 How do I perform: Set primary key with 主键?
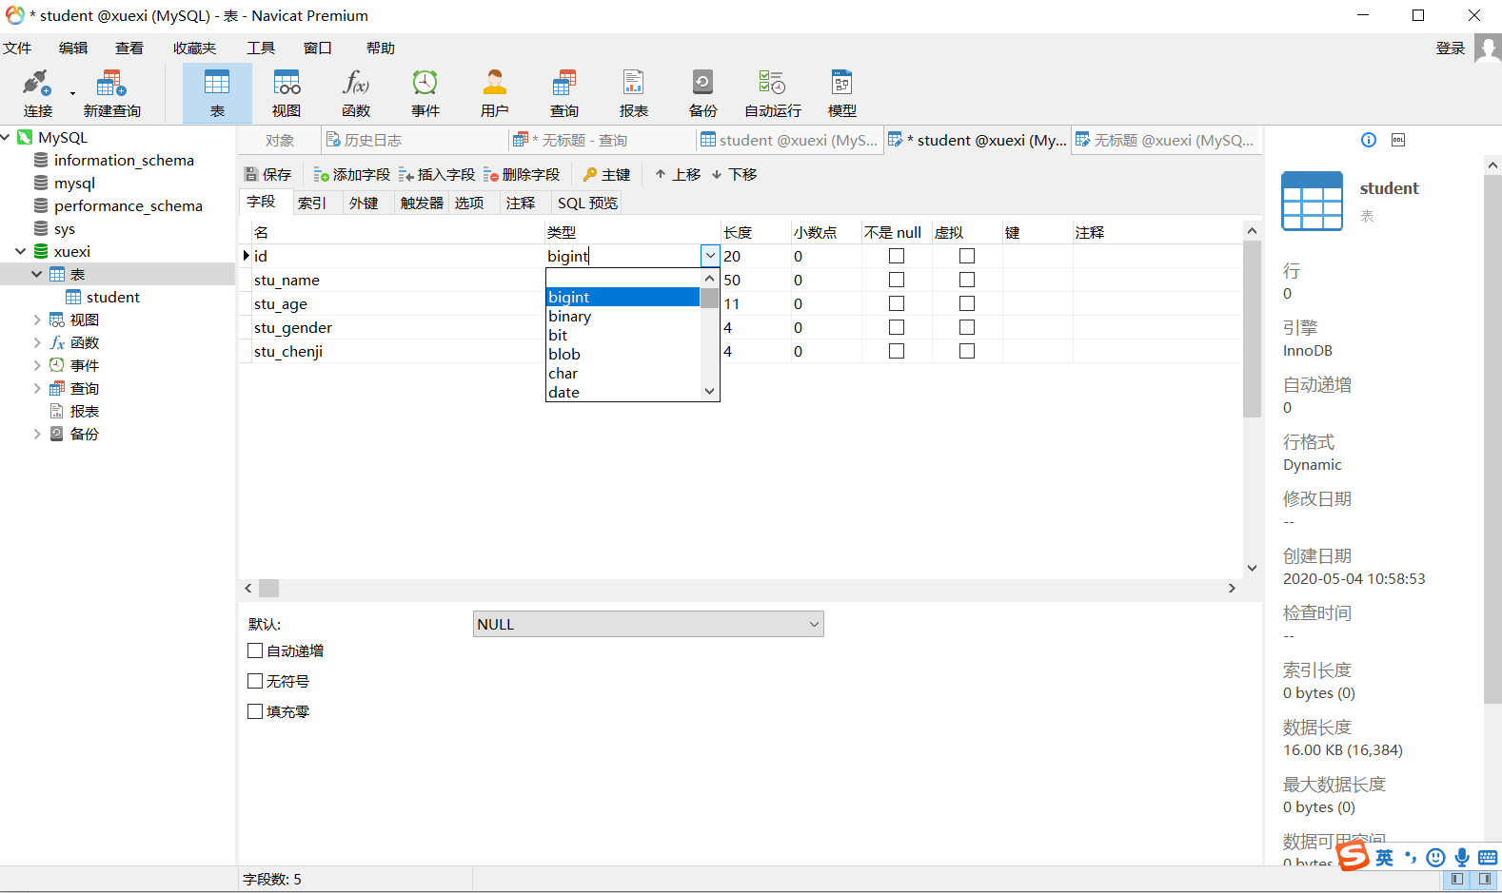point(606,174)
